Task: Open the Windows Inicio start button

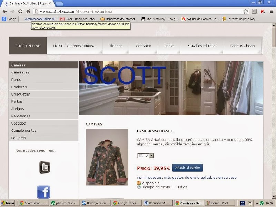Action: tap(8, 203)
